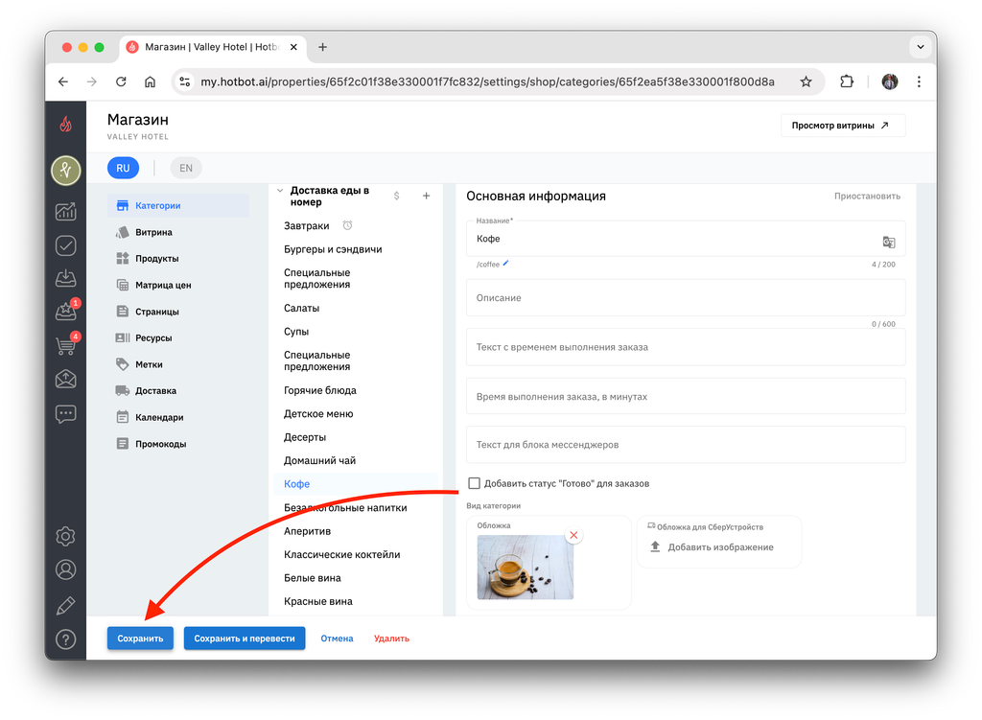Viewport: 982px width, 720px height.
Task: Open the reviews star icon with badge
Action: point(67,310)
